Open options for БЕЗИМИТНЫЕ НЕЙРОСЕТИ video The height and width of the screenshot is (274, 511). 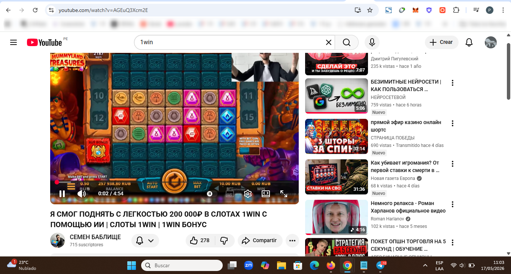[453, 83]
